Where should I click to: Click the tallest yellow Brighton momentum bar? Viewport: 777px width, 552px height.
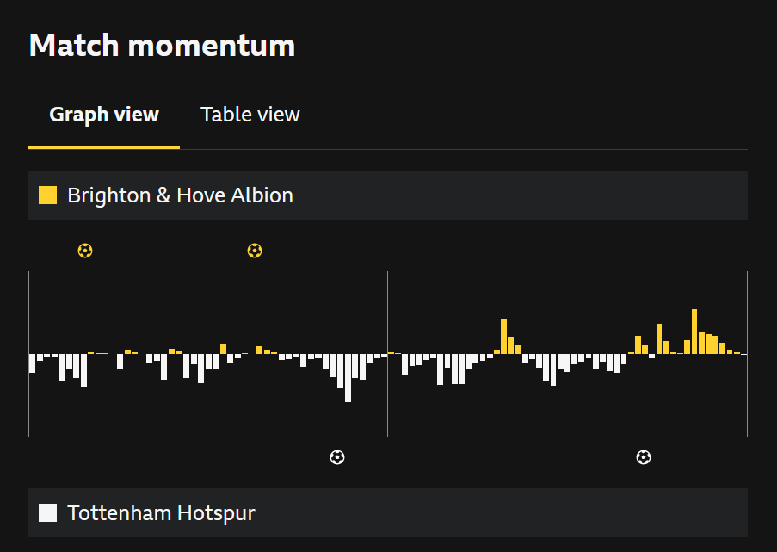click(694, 332)
